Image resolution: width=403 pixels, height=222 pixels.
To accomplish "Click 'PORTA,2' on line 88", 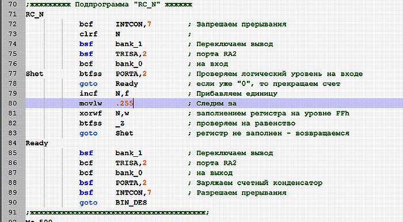I will tap(131, 183).
